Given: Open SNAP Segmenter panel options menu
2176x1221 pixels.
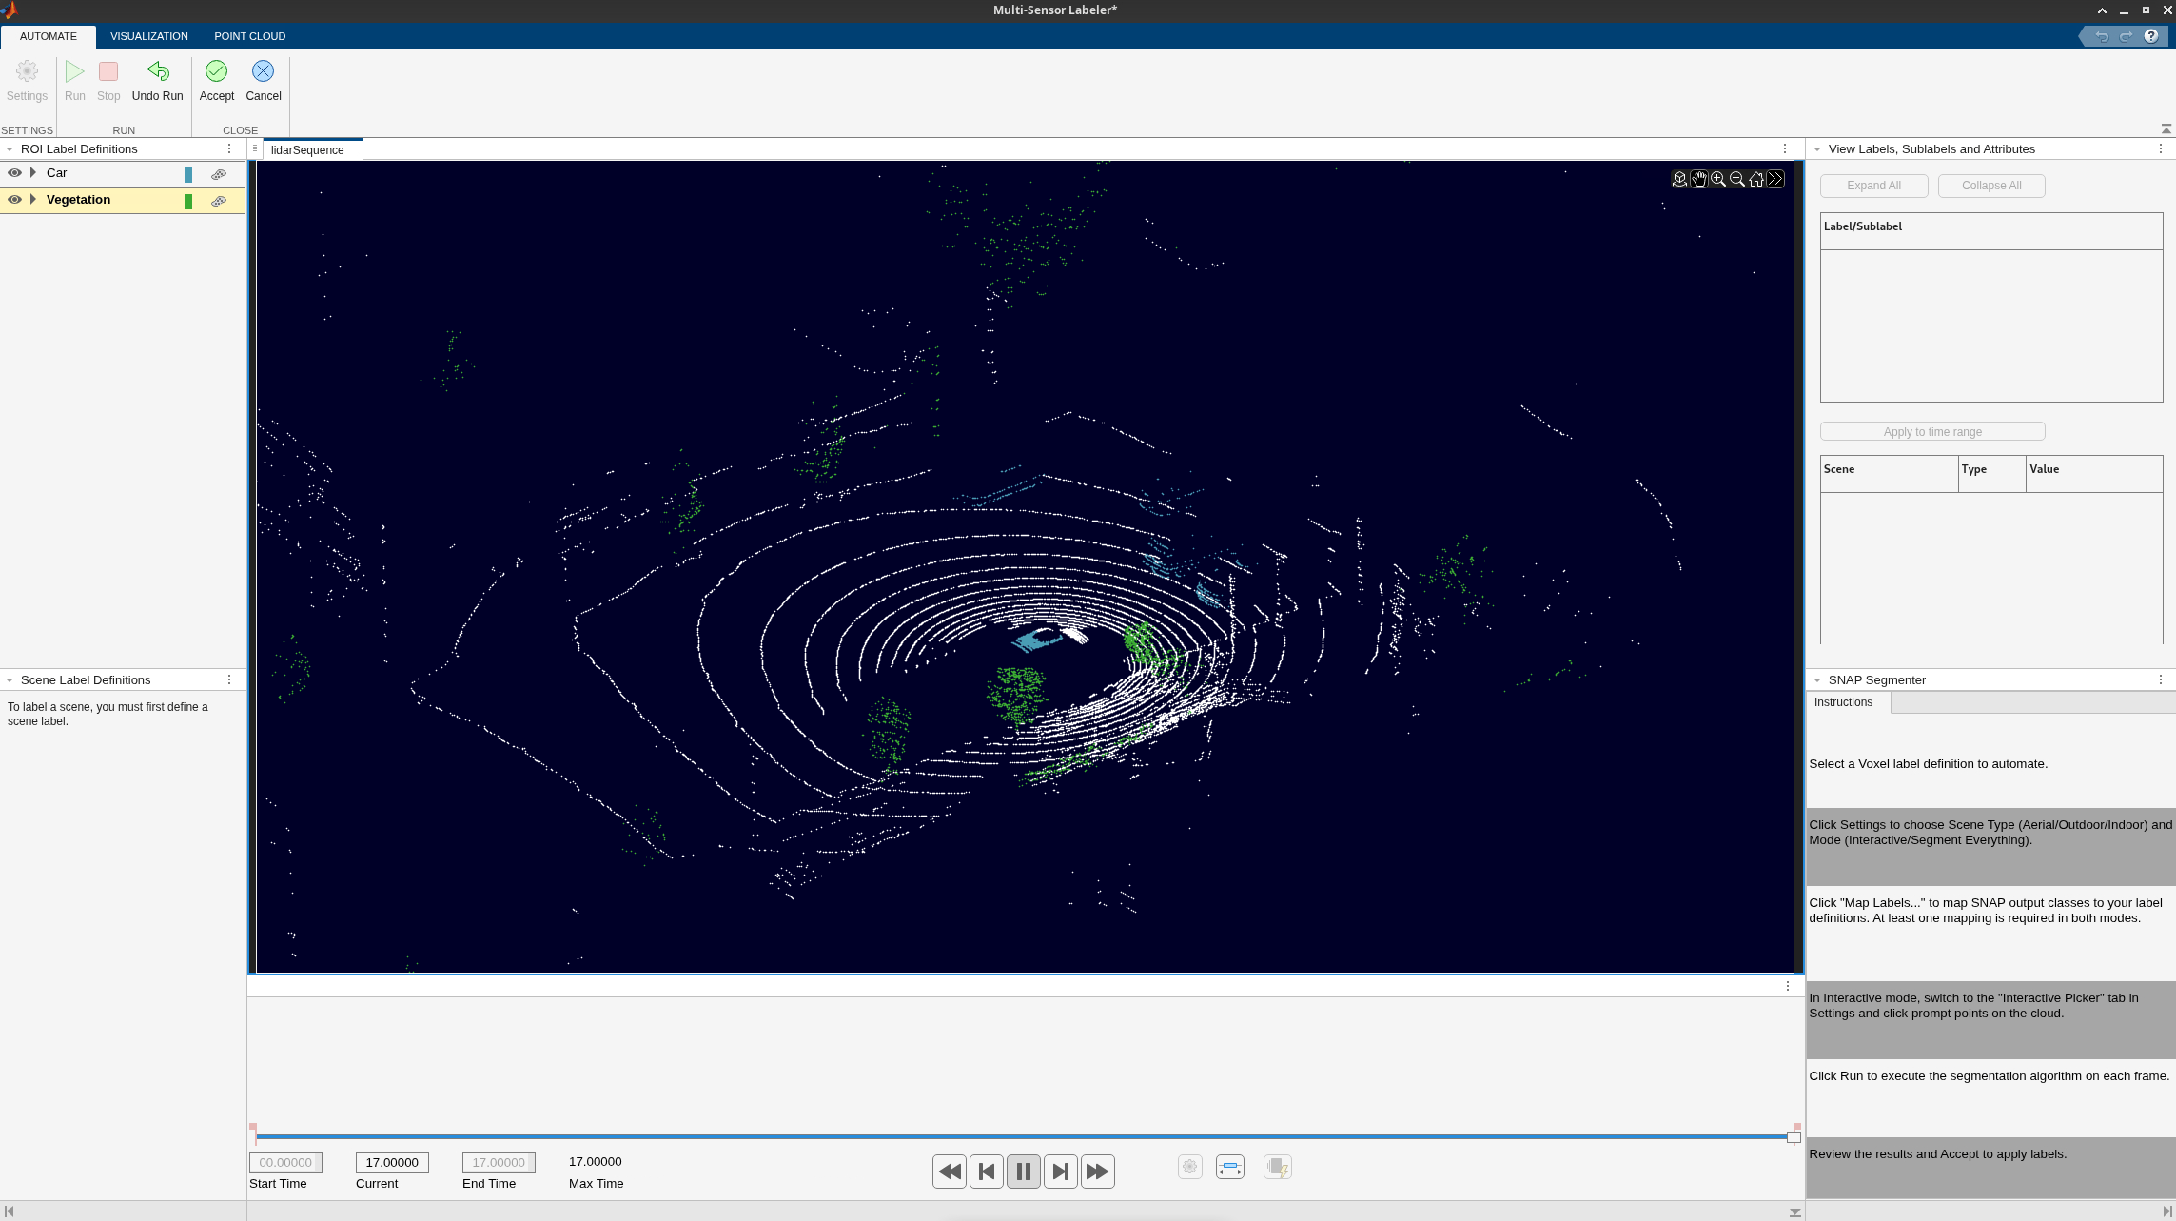Looking at the screenshot, I should click(x=2161, y=679).
